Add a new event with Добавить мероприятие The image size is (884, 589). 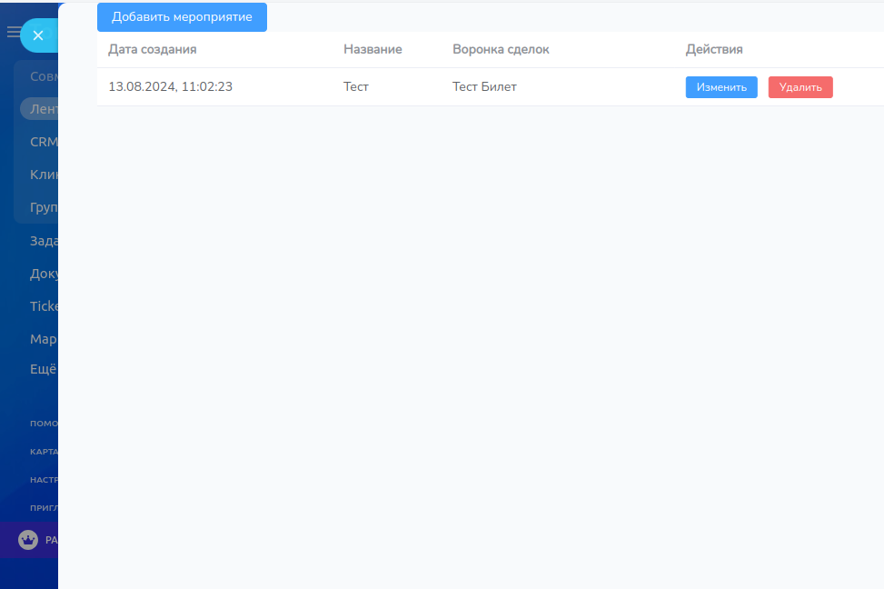182,17
